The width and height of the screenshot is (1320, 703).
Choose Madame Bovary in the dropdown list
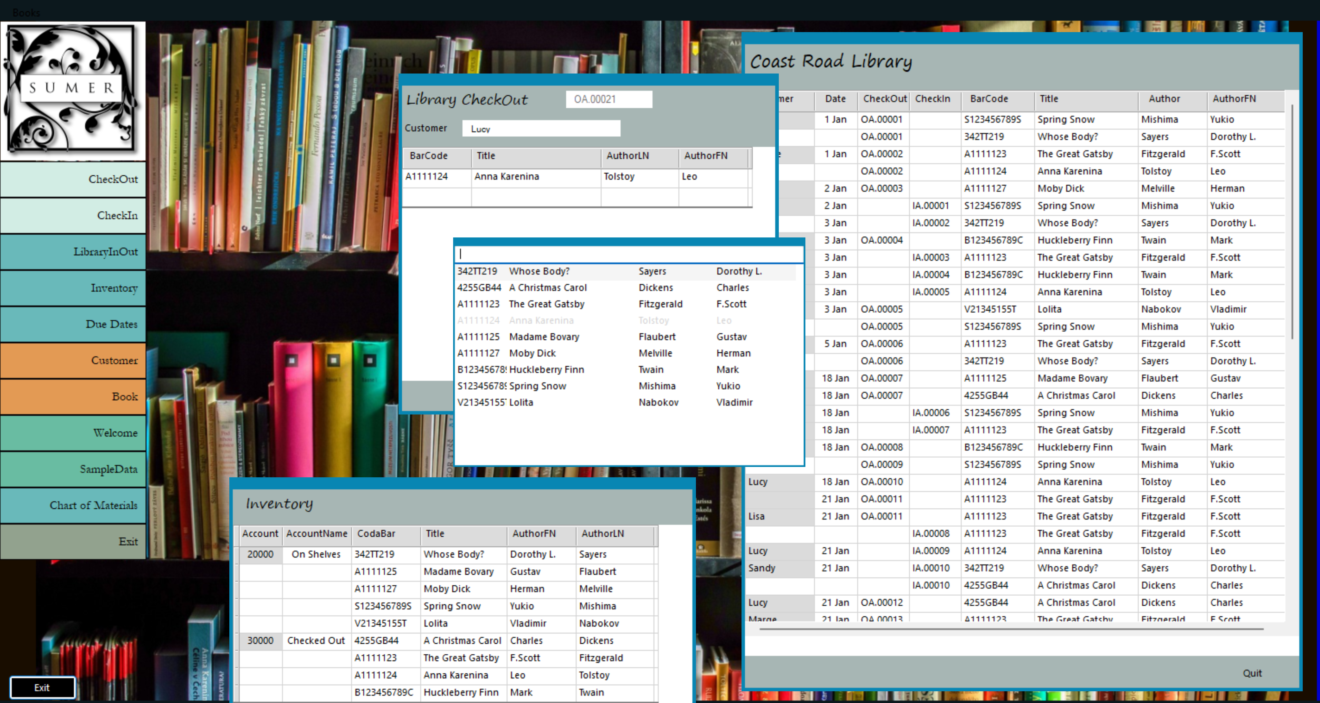tap(544, 337)
